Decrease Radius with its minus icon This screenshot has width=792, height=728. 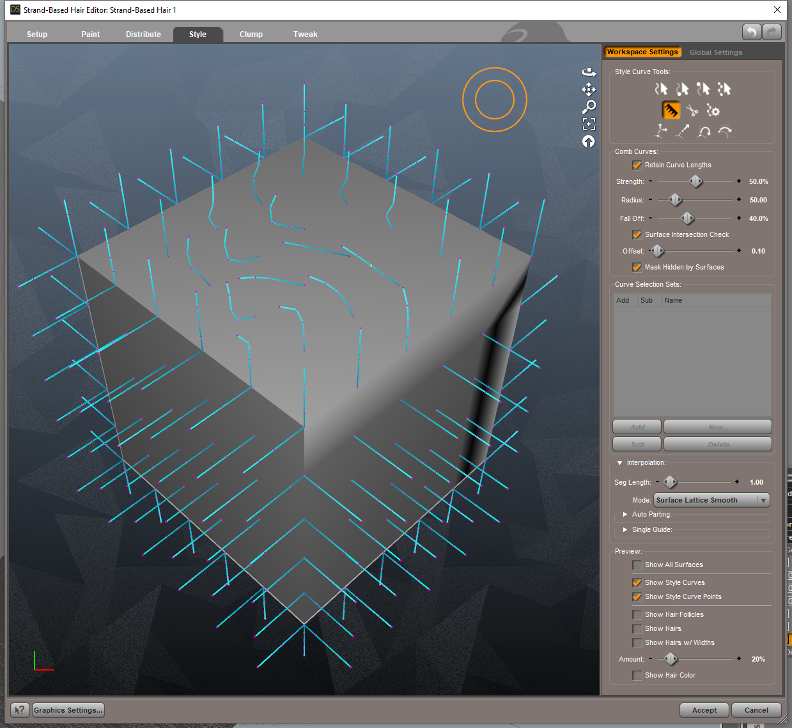651,200
